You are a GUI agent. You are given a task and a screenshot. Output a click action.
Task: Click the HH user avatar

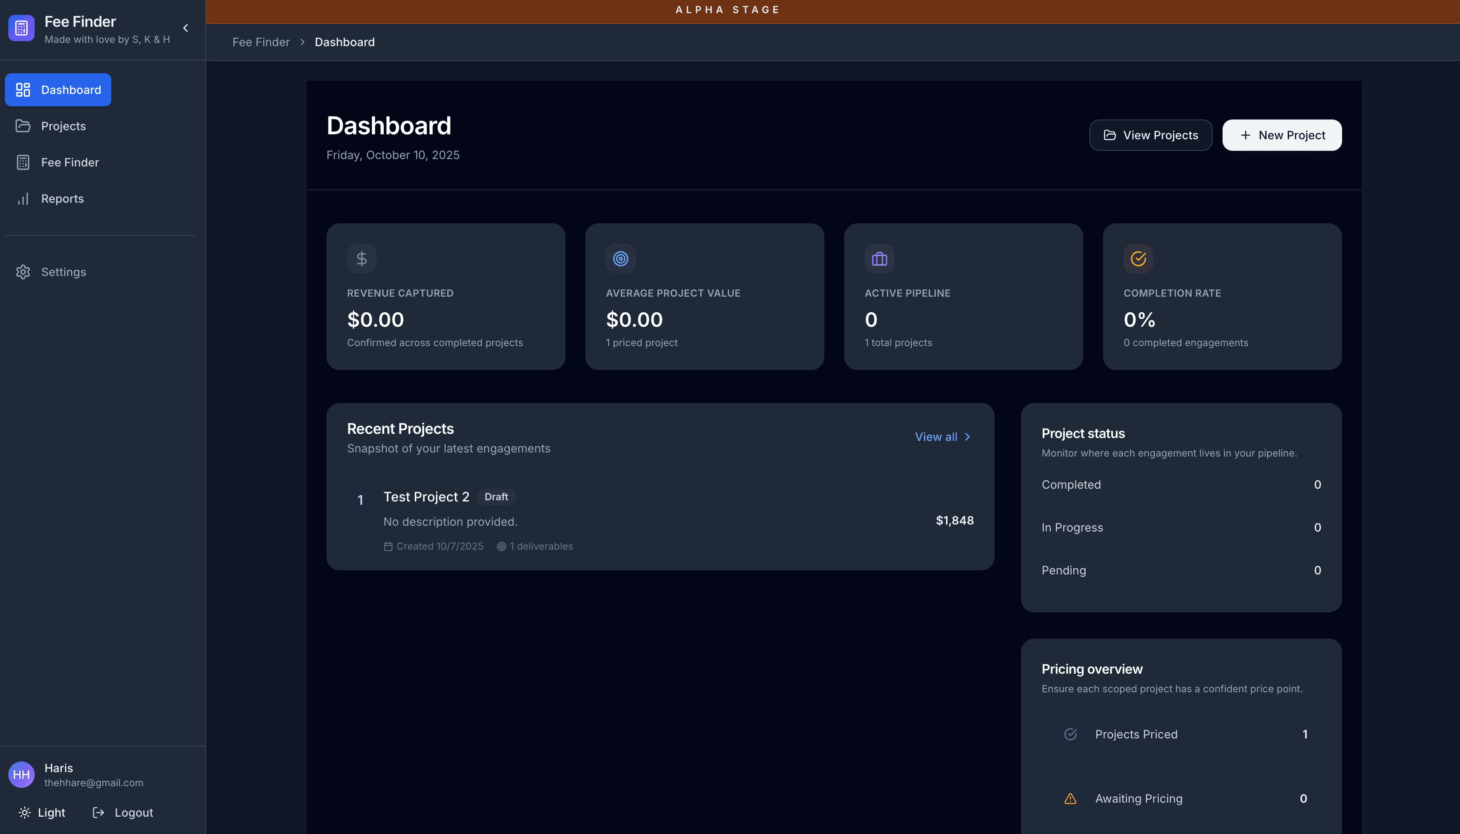coord(21,774)
